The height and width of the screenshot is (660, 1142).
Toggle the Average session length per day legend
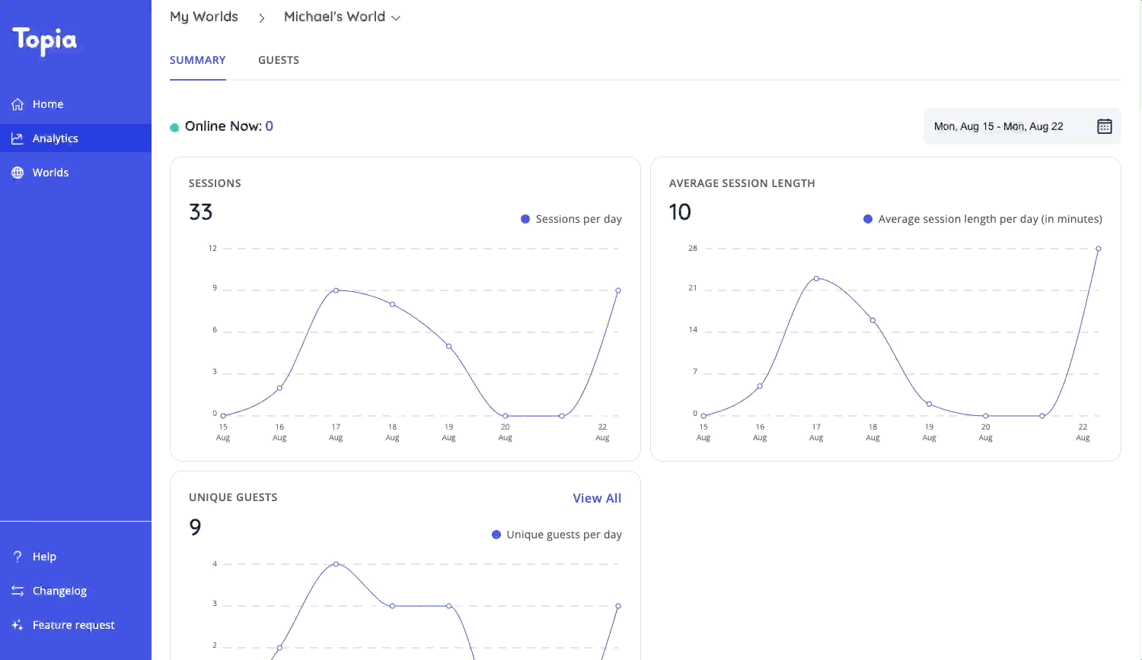pos(982,219)
